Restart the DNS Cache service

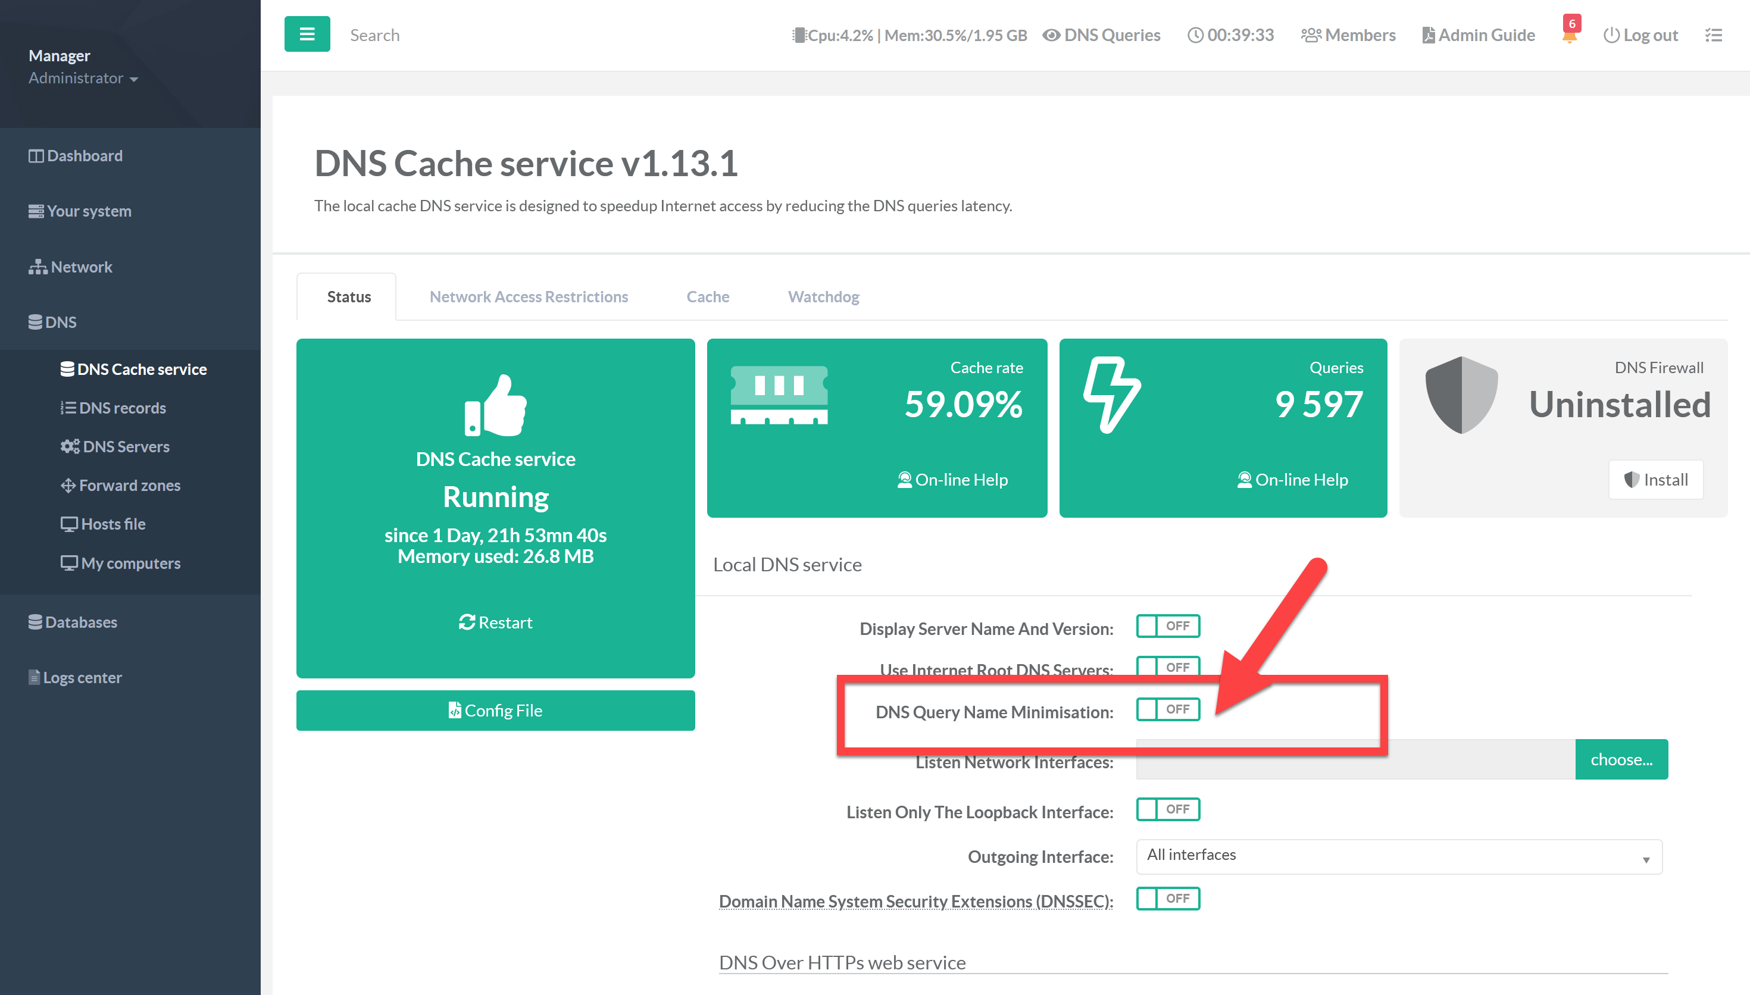[495, 622]
